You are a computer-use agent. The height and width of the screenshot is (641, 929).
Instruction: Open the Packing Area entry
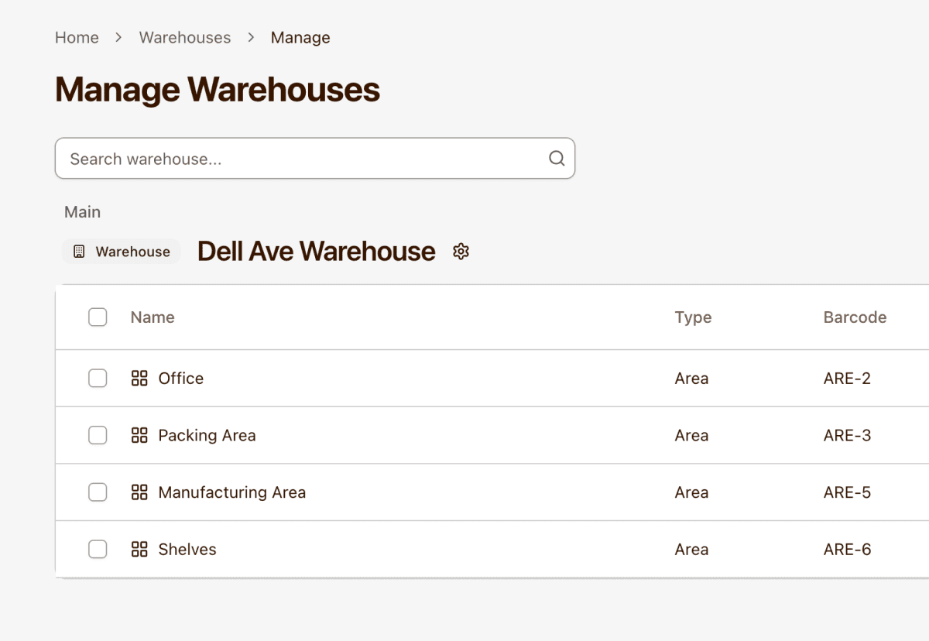pyautogui.click(x=207, y=435)
